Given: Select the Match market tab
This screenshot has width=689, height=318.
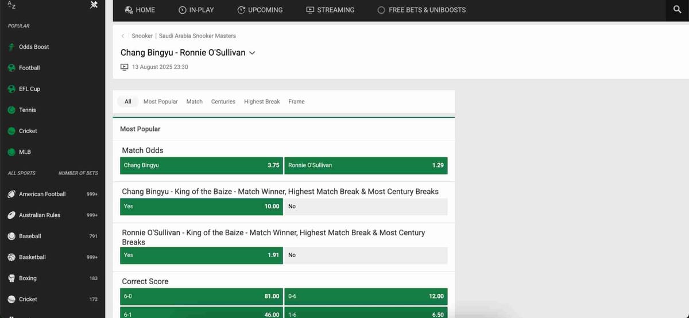Looking at the screenshot, I should (195, 102).
